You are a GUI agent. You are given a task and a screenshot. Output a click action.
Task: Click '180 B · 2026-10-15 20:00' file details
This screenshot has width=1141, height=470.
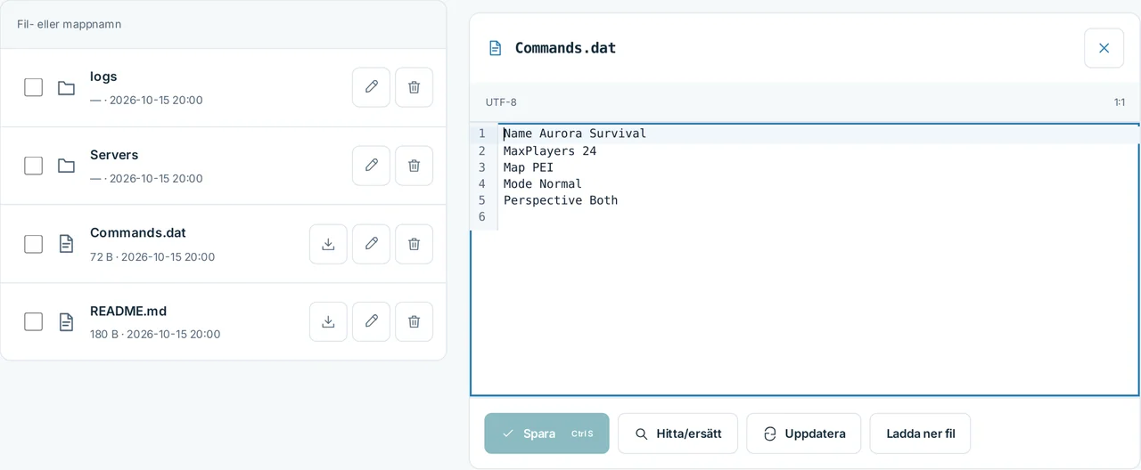tap(155, 335)
